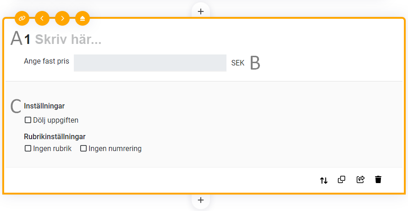Delete the block using the trash icon
The image size is (408, 211).
point(378,179)
